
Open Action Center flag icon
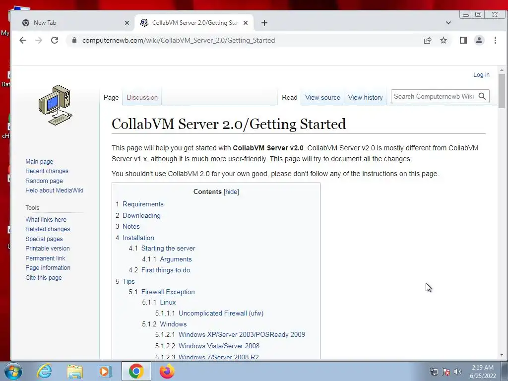coord(446,372)
